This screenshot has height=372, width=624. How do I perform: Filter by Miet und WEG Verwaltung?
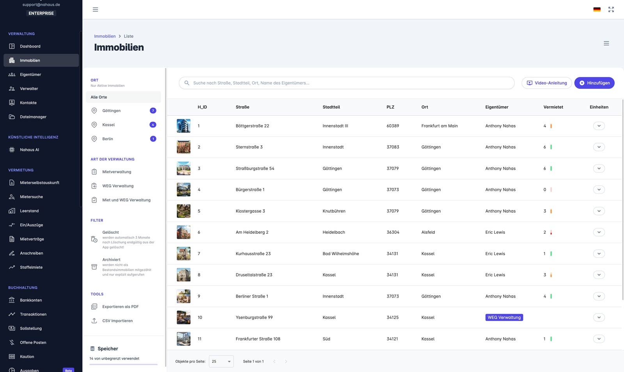coord(123,200)
